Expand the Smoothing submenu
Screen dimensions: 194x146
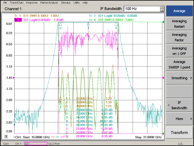(x=179, y=78)
